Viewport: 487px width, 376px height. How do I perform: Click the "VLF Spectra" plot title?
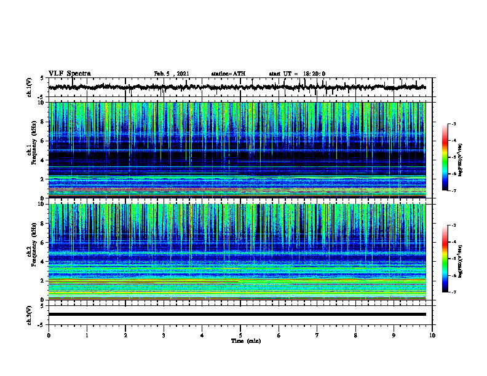[x=69, y=74]
